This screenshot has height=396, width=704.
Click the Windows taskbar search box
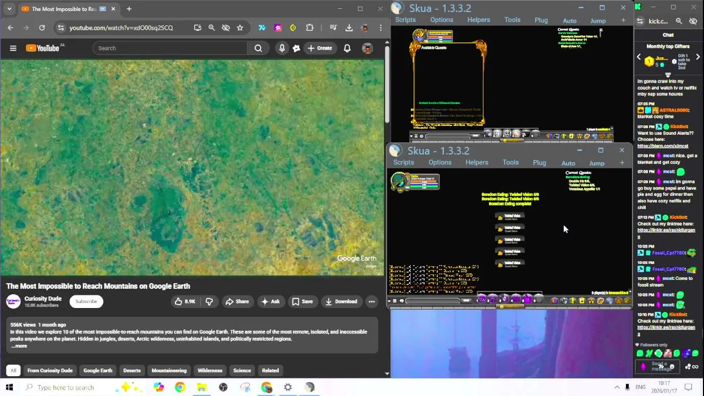pos(81,387)
